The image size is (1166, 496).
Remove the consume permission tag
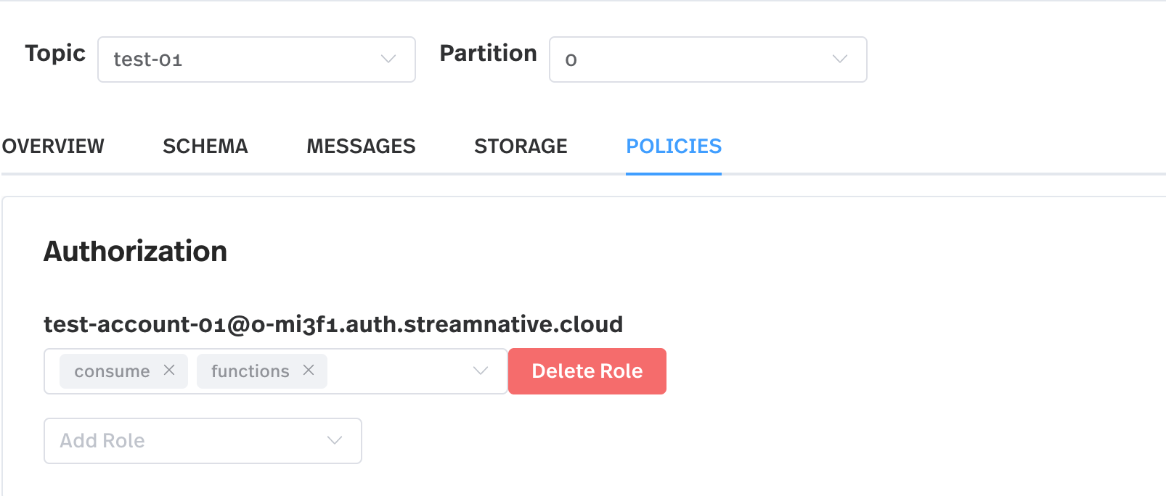coord(169,370)
